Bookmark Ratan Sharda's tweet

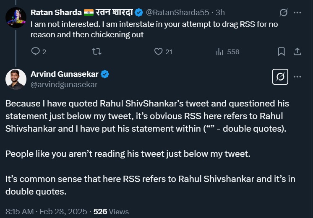coord(282,52)
